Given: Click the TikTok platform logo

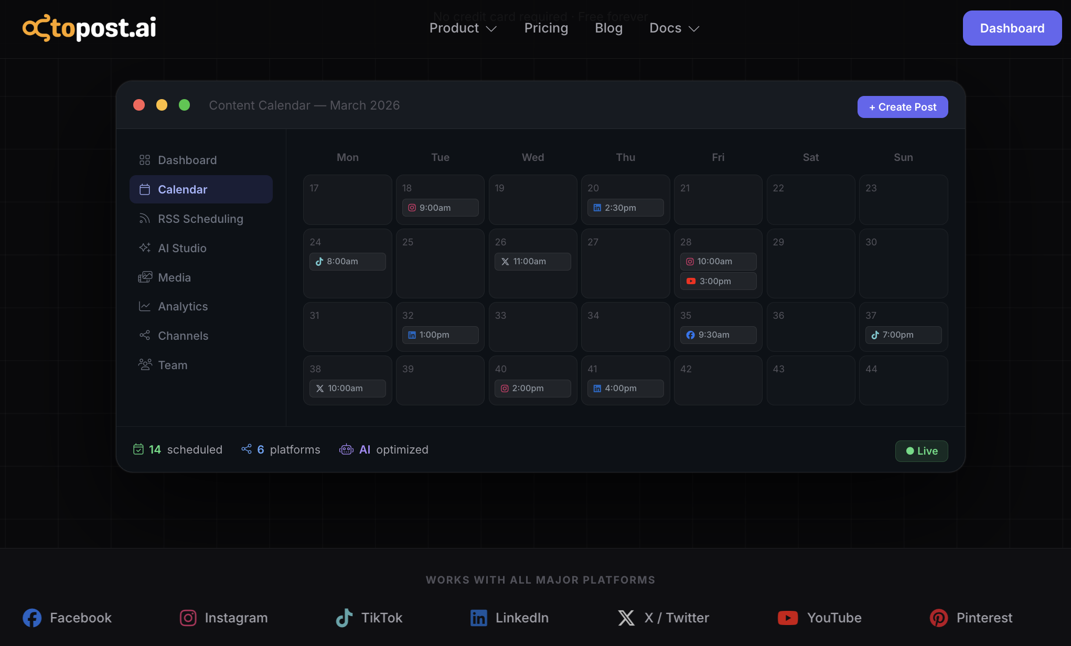Looking at the screenshot, I should point(344,618).
